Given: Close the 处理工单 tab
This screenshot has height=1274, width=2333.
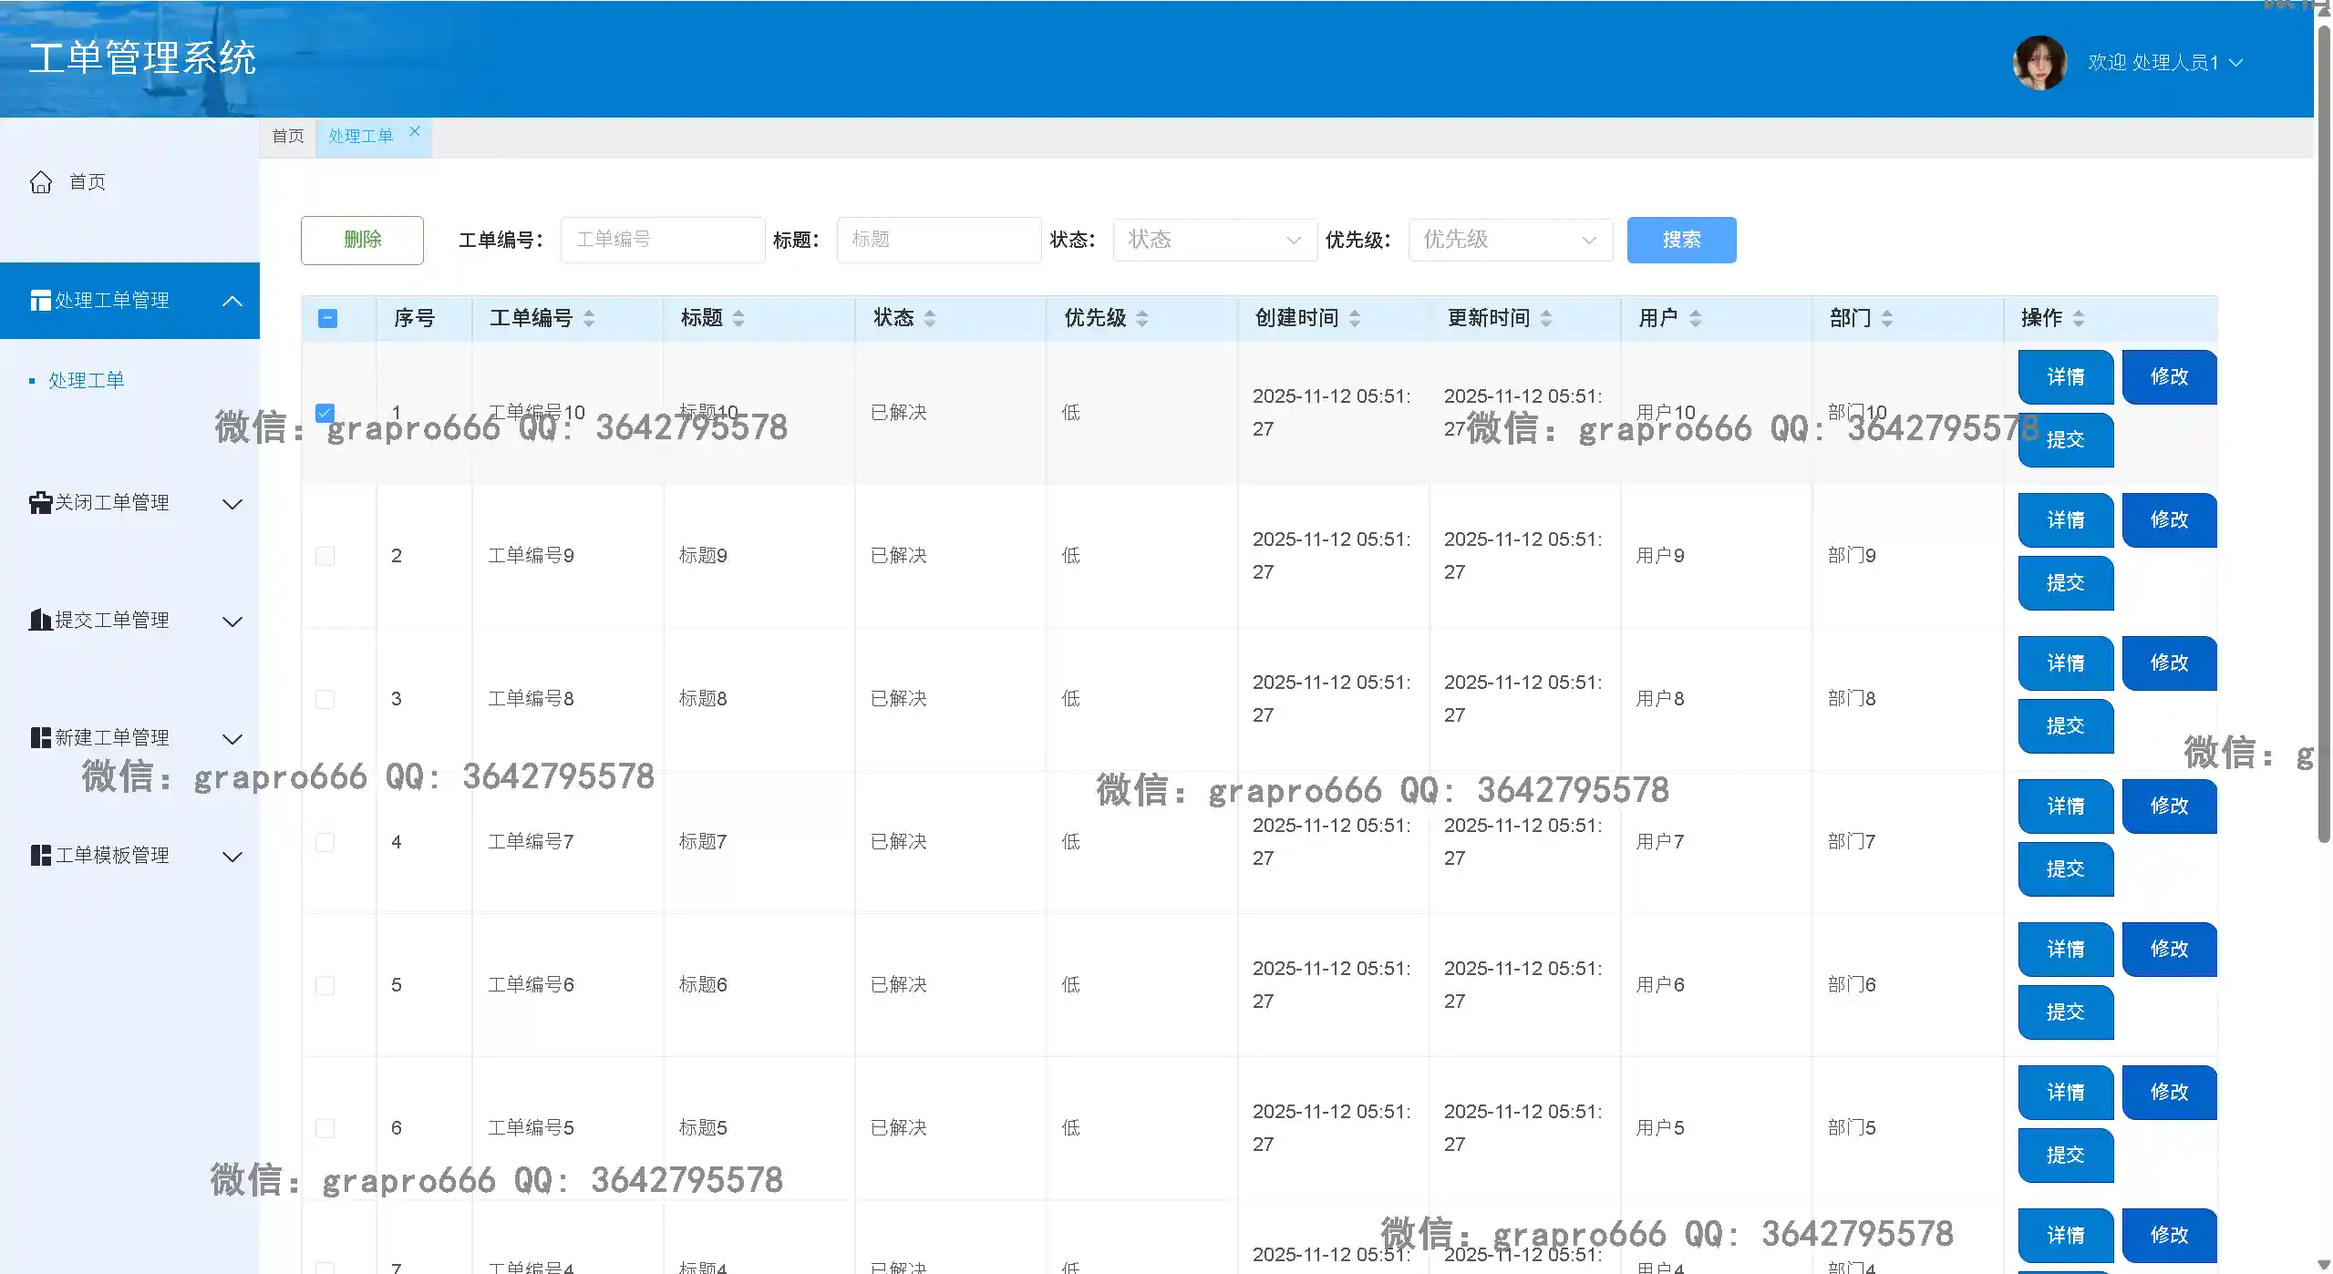Looking at the screenshot, I should [415, 130].
